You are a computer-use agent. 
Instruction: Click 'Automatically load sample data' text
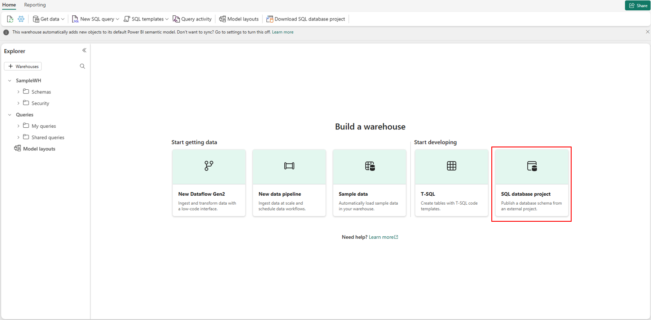[x=368, y=206]
